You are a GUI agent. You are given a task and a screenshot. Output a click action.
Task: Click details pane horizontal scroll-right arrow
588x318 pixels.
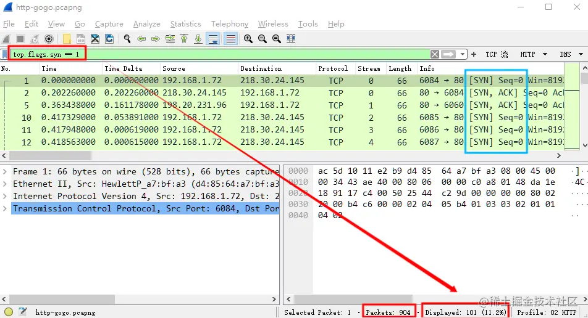(274, 300)
